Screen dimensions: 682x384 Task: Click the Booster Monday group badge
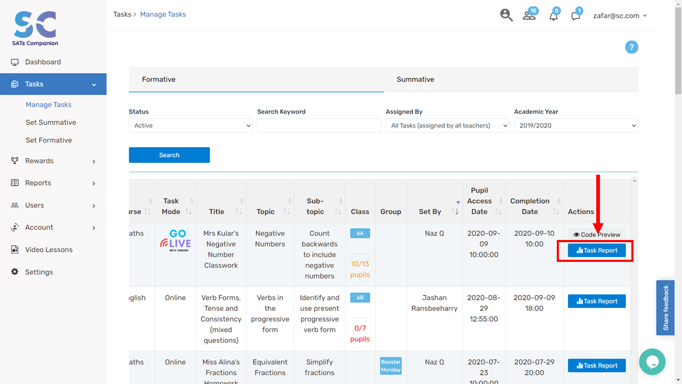click(391, 366)
